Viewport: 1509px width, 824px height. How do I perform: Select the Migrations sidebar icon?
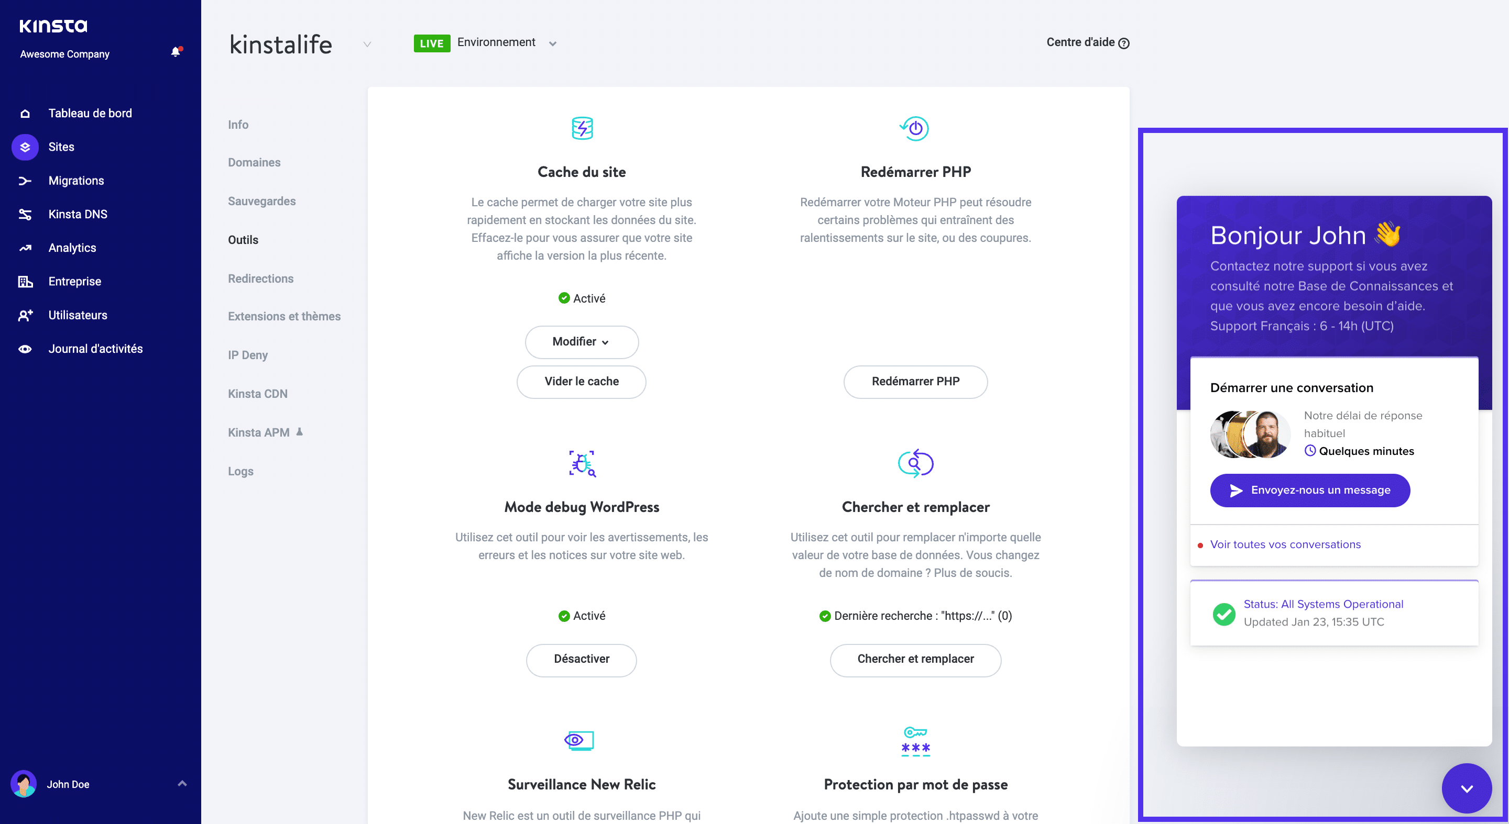point(25,180)
